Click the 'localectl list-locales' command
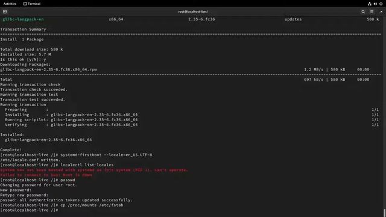386x217 pixels. [87, 165]
